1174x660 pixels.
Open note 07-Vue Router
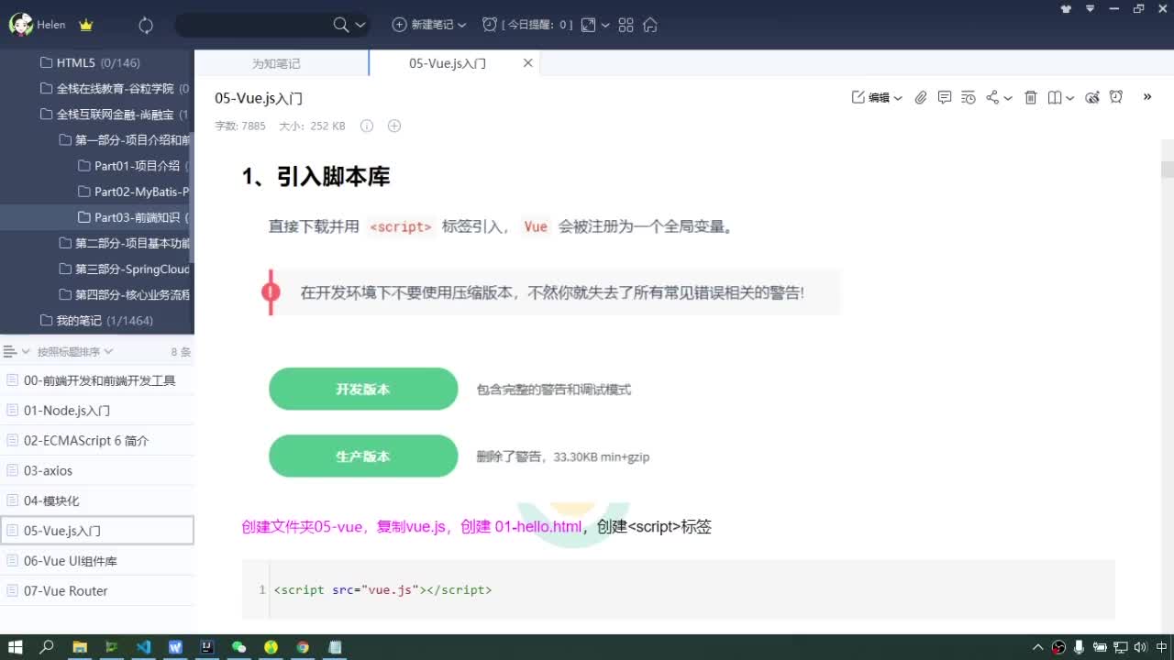tap(97, 591)
